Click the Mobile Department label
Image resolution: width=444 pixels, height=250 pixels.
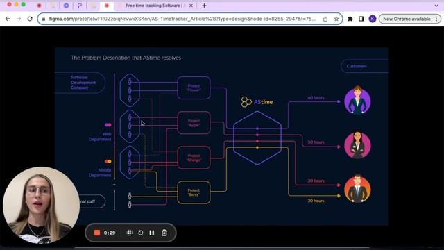(100, 173)
